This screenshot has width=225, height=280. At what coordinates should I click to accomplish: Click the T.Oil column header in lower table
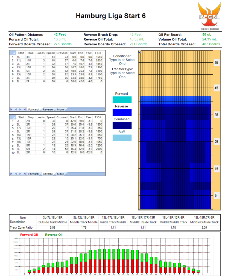[x=98, y=117]
